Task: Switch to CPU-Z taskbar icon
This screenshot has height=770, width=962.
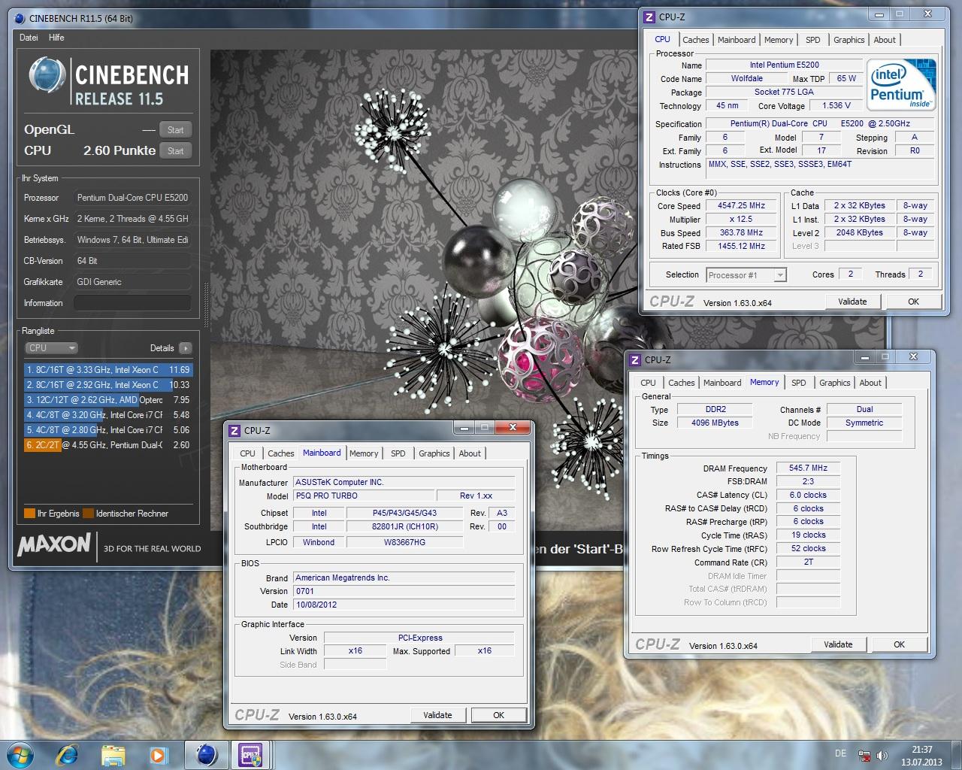Action: pyautogui.click(x=250, y=754)
